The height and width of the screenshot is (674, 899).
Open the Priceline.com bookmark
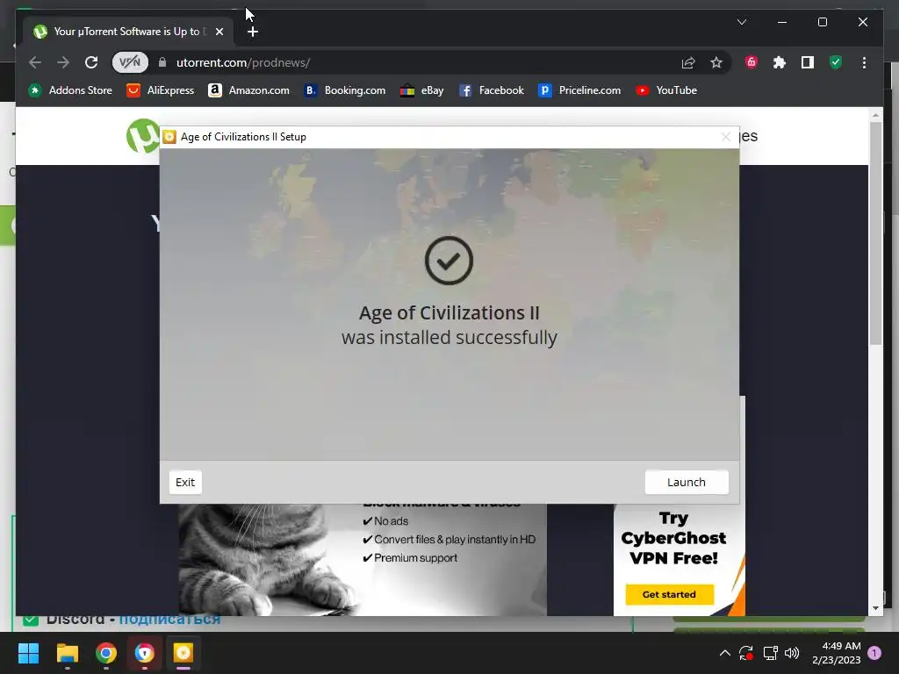[x=579, y=90]
